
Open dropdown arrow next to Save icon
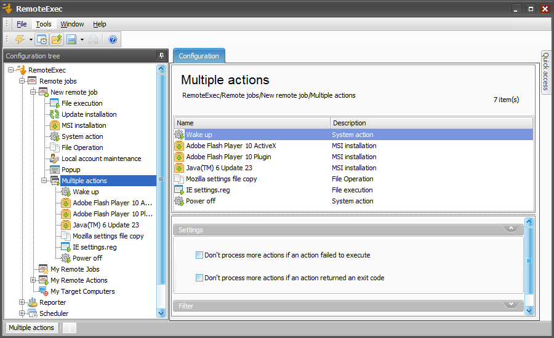click(82, 39)
